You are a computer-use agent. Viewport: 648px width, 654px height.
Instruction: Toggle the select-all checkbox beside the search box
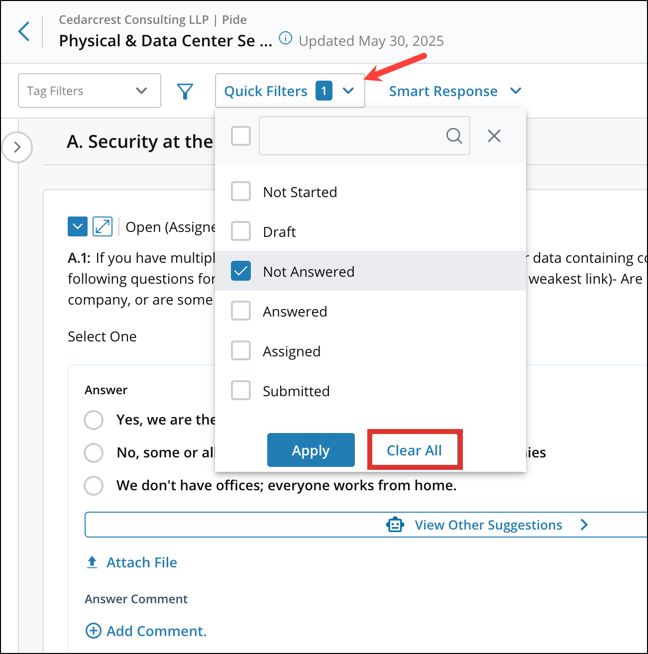(241, 135)
